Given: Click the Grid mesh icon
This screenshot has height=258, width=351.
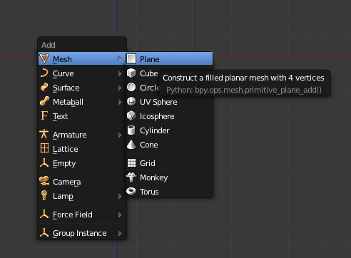Looking at the screenshot, I should click(x=131, y=163).
